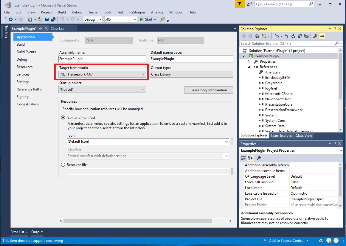Click the Assembly name input field
Image resolution: width=346 pixels, height=246 pixels.
pyautogui.click(x=102, y=59)
